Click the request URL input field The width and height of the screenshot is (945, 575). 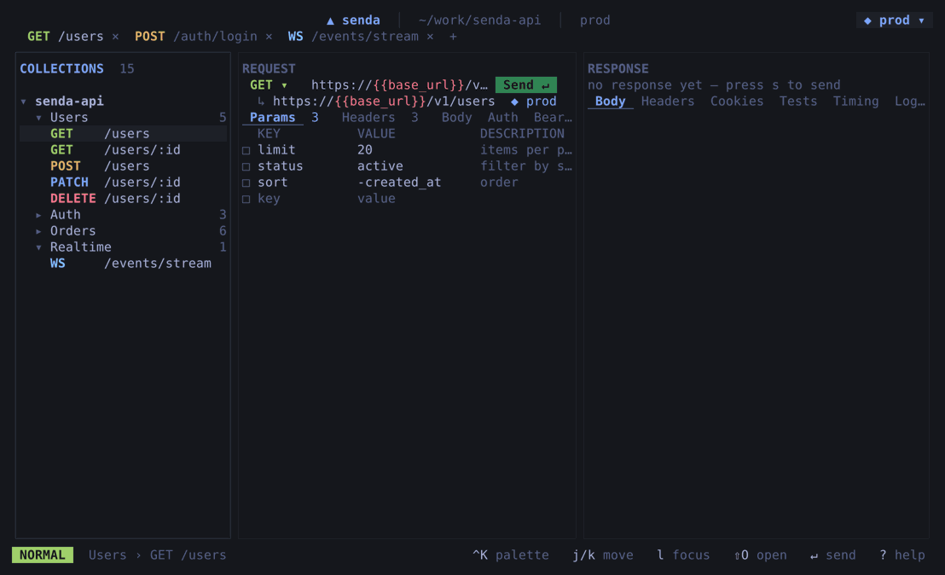(399, 85)
